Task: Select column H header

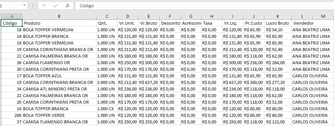Action: (x=212, y=16)
